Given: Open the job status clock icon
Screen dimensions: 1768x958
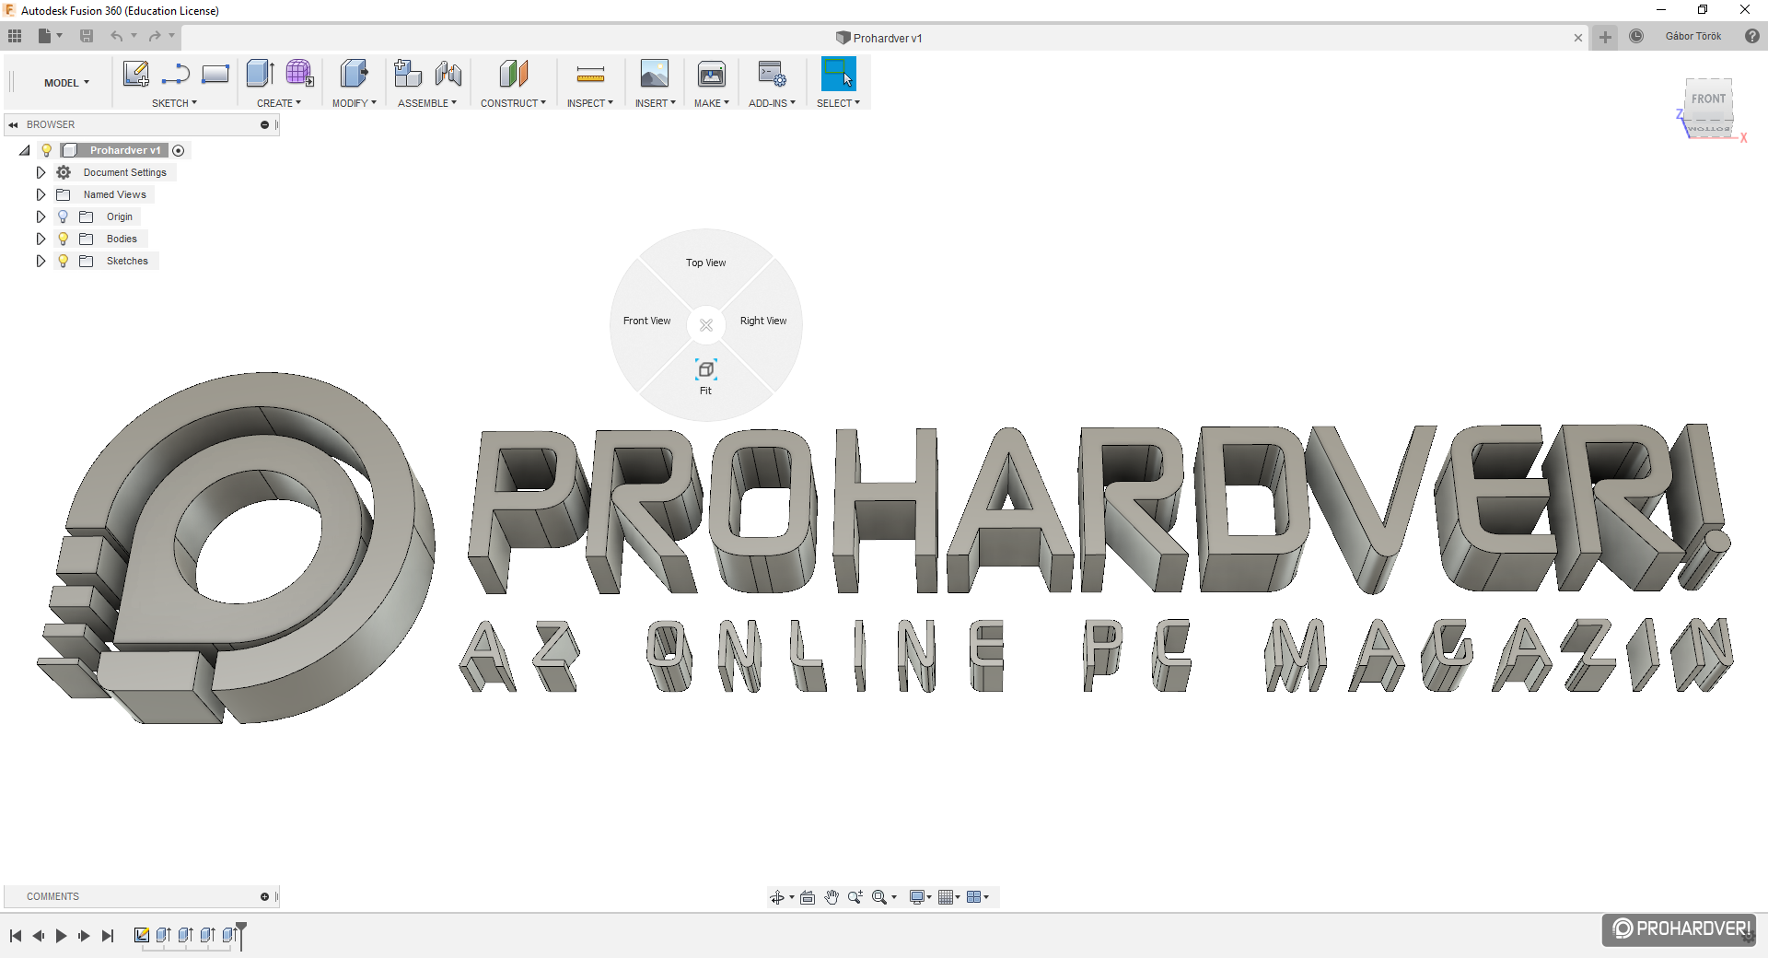Looking at the screenshot, I should (1636, 36).
